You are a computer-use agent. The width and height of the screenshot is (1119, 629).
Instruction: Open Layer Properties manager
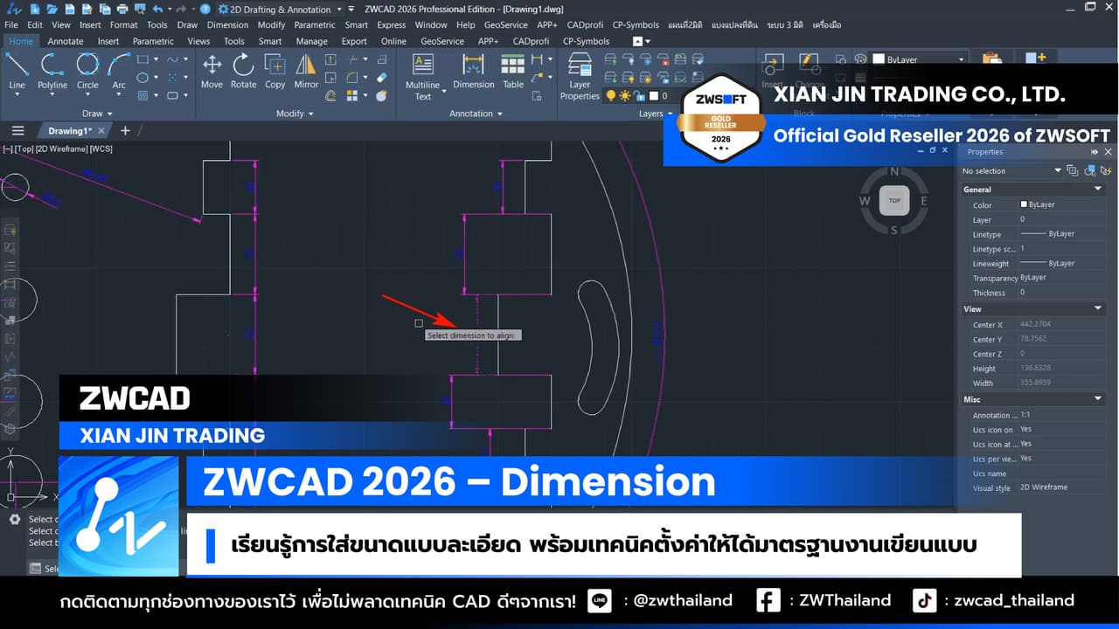tap(580, 77)
